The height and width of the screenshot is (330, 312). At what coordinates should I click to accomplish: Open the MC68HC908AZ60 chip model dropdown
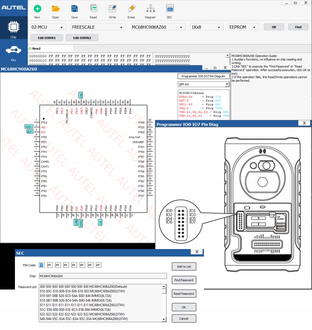158,27
